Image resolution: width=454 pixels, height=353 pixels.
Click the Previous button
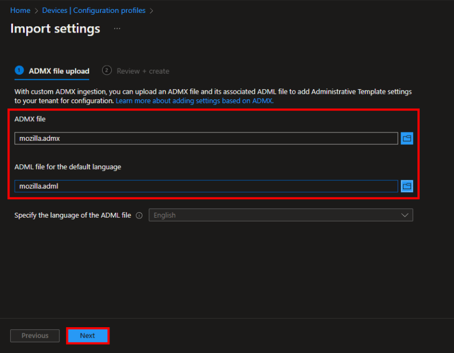[35, 336]
